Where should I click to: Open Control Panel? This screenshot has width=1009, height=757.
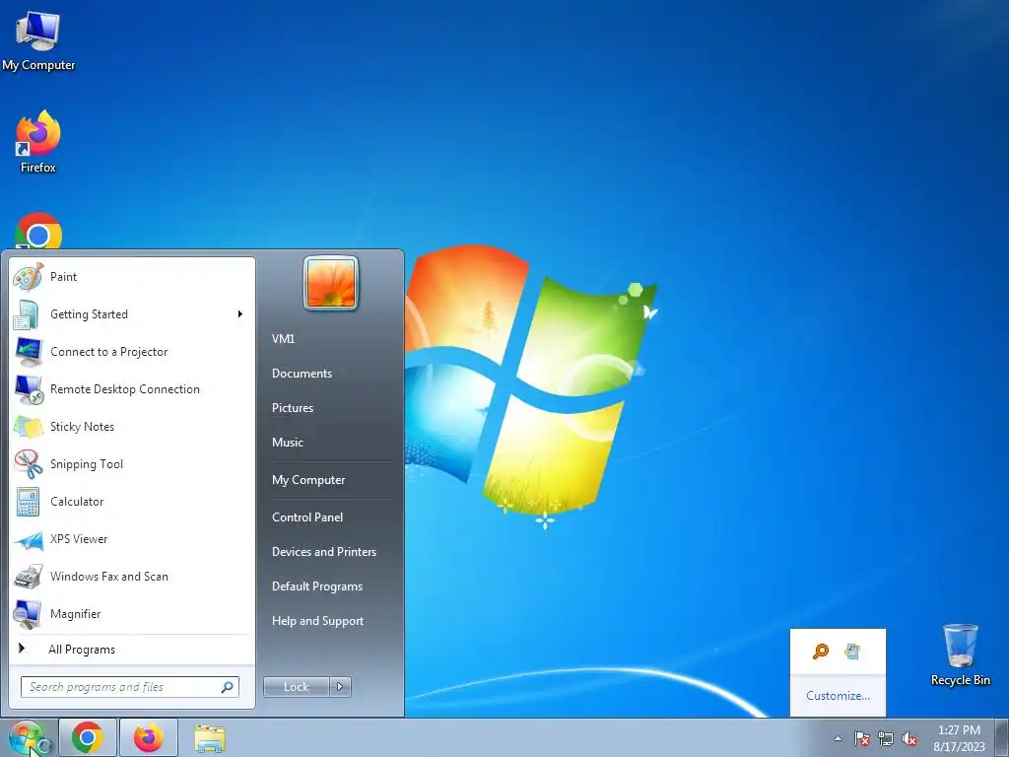click(x=307, y=517)
